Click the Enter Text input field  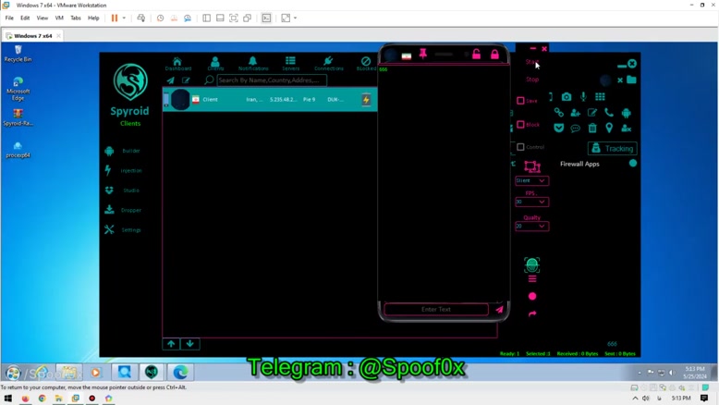tap(436, 309)
